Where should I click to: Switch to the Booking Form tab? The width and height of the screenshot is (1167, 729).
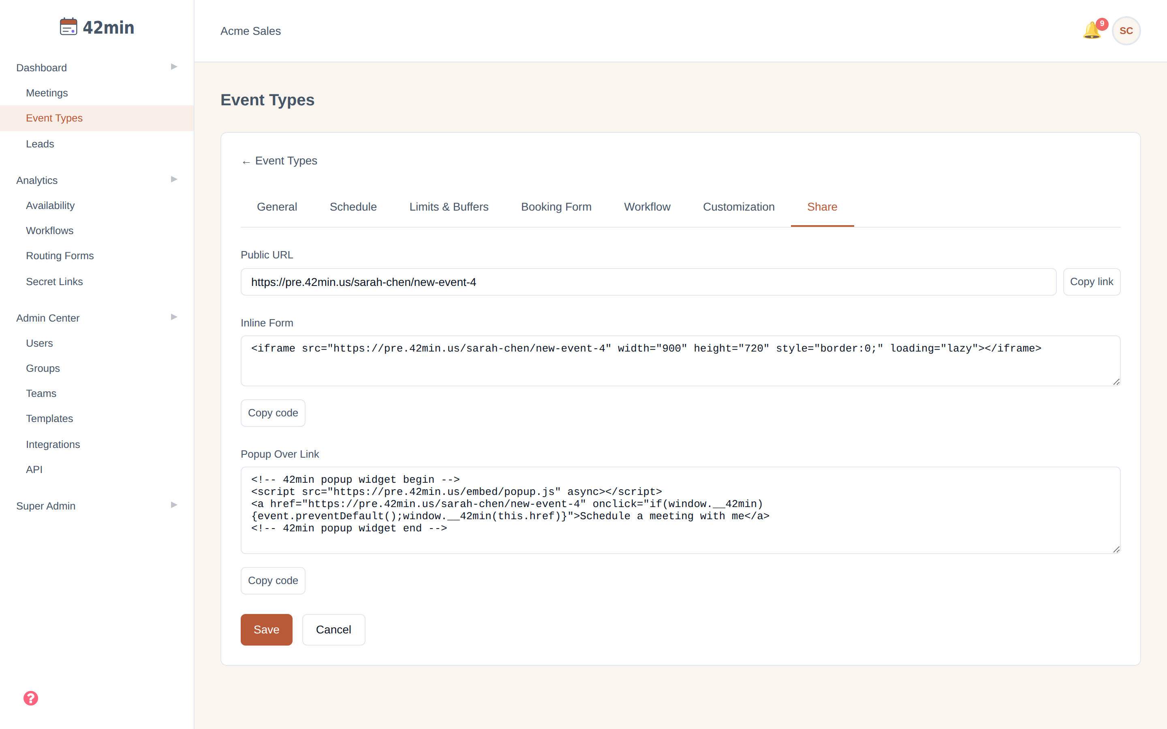[556, 207]
